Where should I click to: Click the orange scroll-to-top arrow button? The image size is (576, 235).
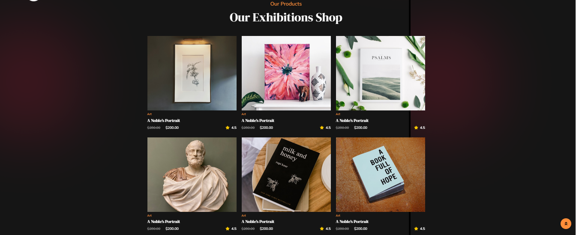click(566, 223)
